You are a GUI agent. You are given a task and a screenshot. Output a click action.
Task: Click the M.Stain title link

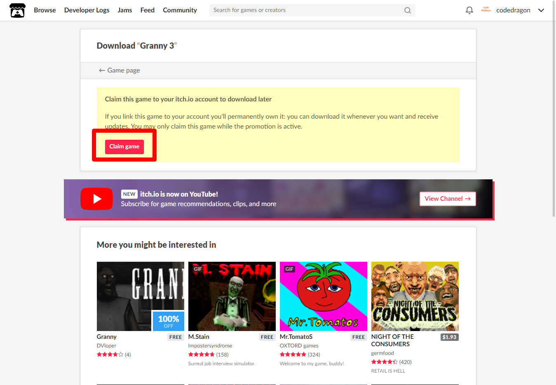tap(199, 337)
